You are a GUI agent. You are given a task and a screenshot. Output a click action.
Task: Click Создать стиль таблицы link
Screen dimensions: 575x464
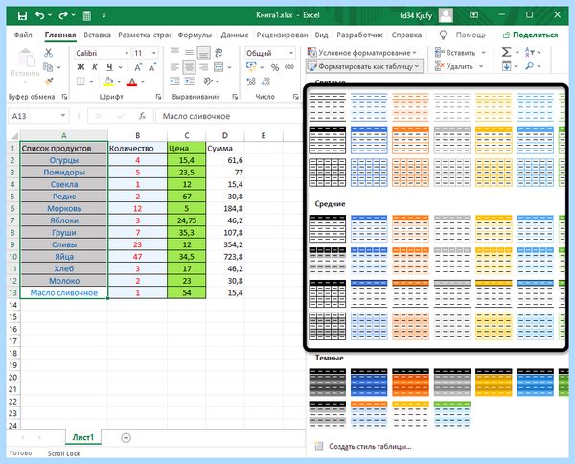click(363, 447)
